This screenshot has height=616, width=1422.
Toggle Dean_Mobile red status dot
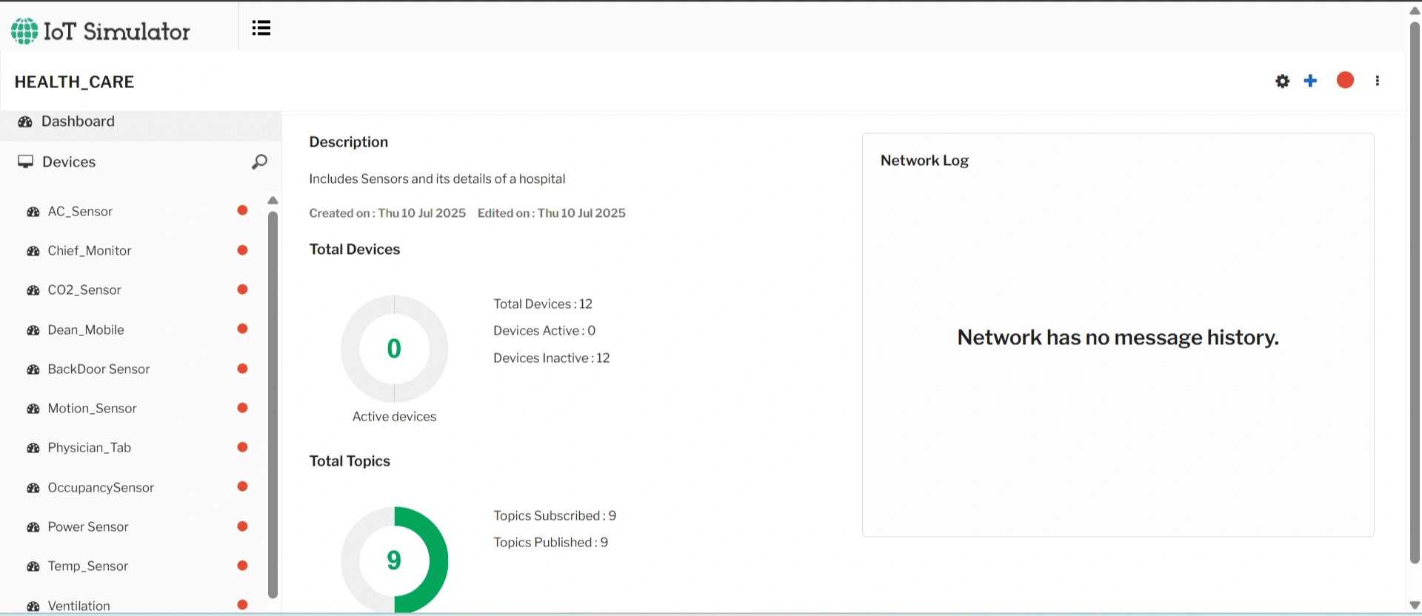pos(242,329)
